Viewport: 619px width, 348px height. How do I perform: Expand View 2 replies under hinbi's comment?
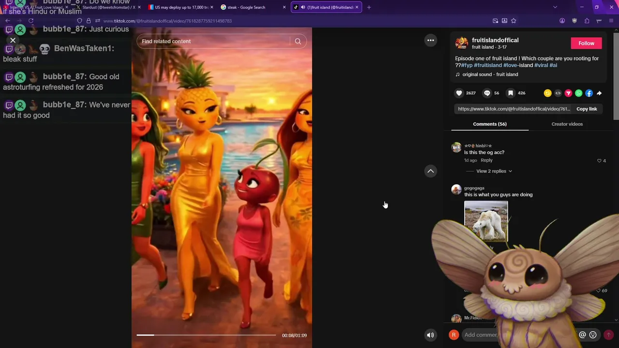(494, 171)
